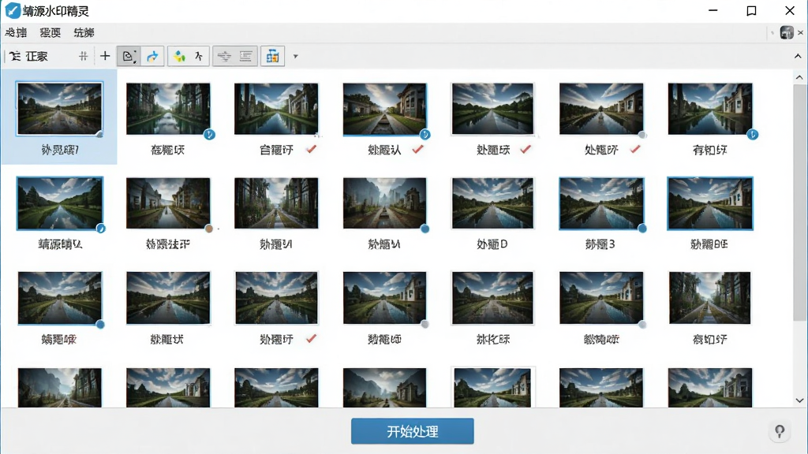Toggle red checkmark under top row's fourth thumbnail
This screenshot has height=454, width=808.
coord(418,149)
